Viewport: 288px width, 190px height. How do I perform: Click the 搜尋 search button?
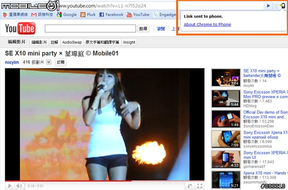point(143,29)
